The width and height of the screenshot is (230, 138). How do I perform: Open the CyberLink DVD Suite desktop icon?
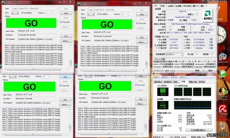tap(223, 94)
